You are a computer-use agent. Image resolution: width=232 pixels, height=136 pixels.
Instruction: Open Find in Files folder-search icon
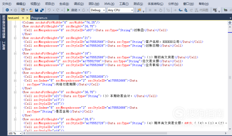[139, 10]
